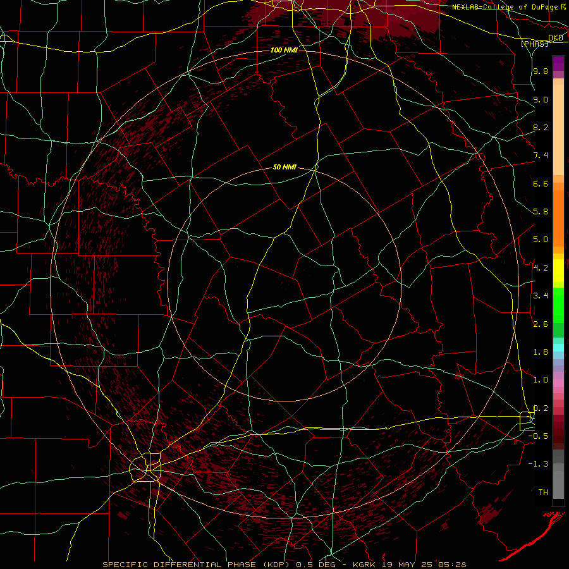The width and height of the screenshot is (569, 569).
Task: Click the "DKD" label at top right
Action: tap(556, 38)
